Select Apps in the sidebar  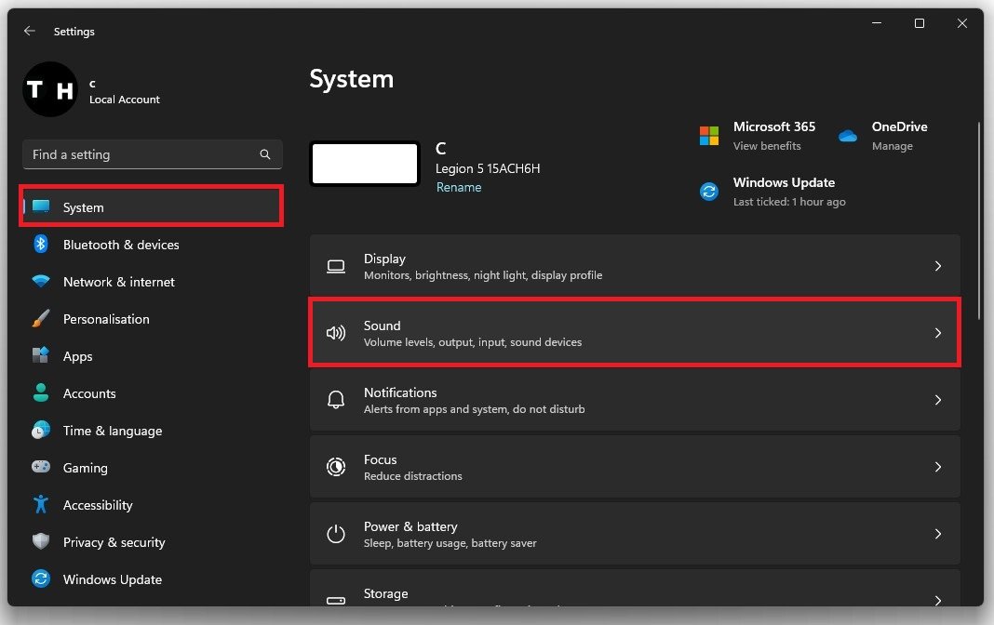click(77, 356)
